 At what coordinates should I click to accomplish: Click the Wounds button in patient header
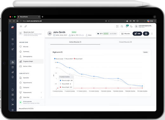pos(125,34)
